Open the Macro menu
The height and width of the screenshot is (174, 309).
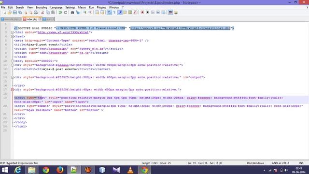(x=82, y=8)
